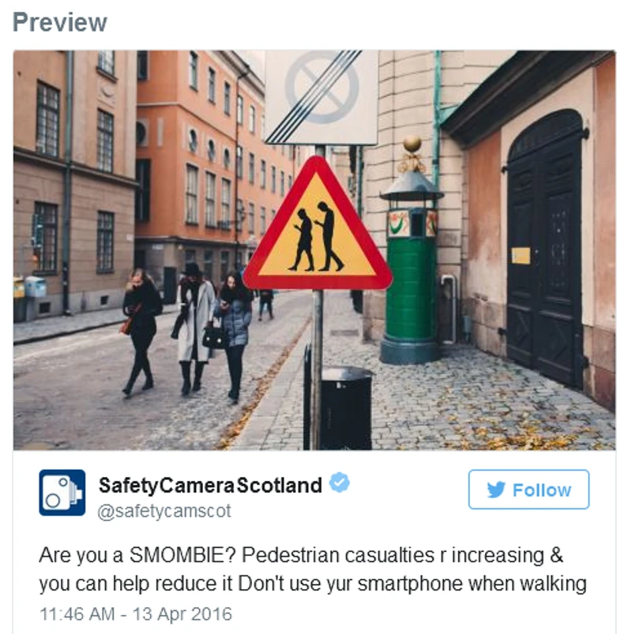Click the Twitter bird icon on Follow
This screenshot has width=624, height=634.
pyautogui.click(x=496, y=490)
